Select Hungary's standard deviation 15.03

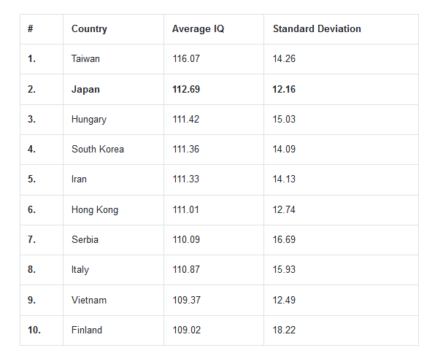(284, 119)
